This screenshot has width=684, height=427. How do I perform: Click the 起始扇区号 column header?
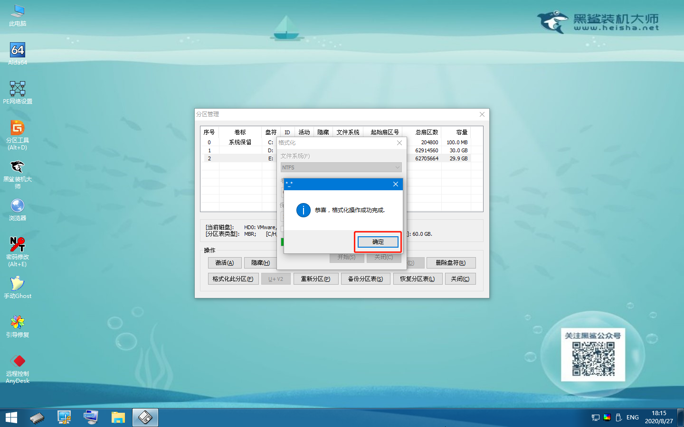[x=385, y=132]
